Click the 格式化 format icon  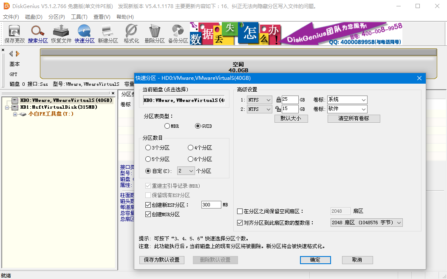click(x=131, y=34)
